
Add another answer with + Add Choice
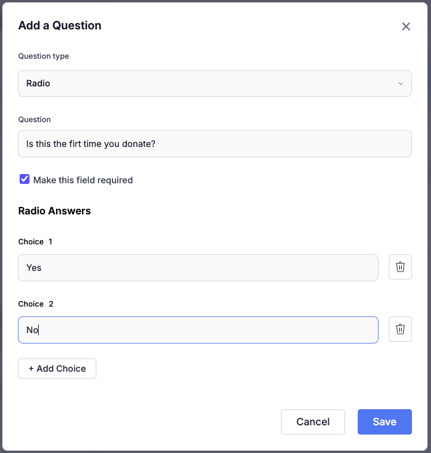(57, 369)
